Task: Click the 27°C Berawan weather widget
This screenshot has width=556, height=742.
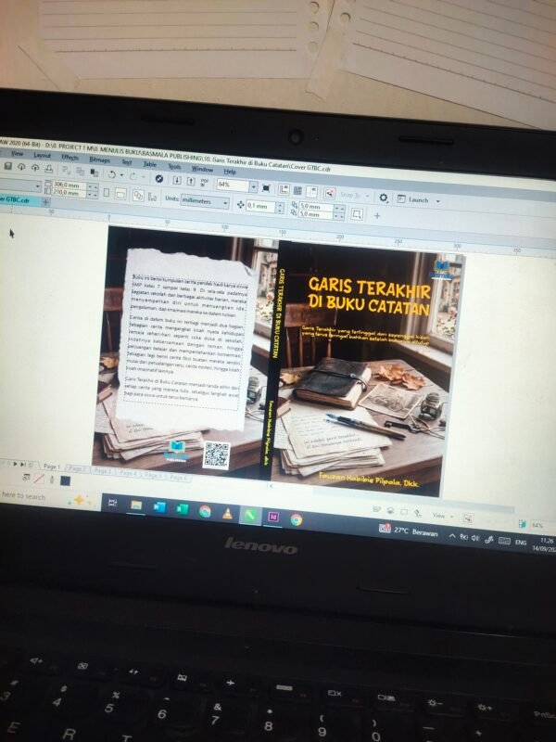Action: (410, 531)
